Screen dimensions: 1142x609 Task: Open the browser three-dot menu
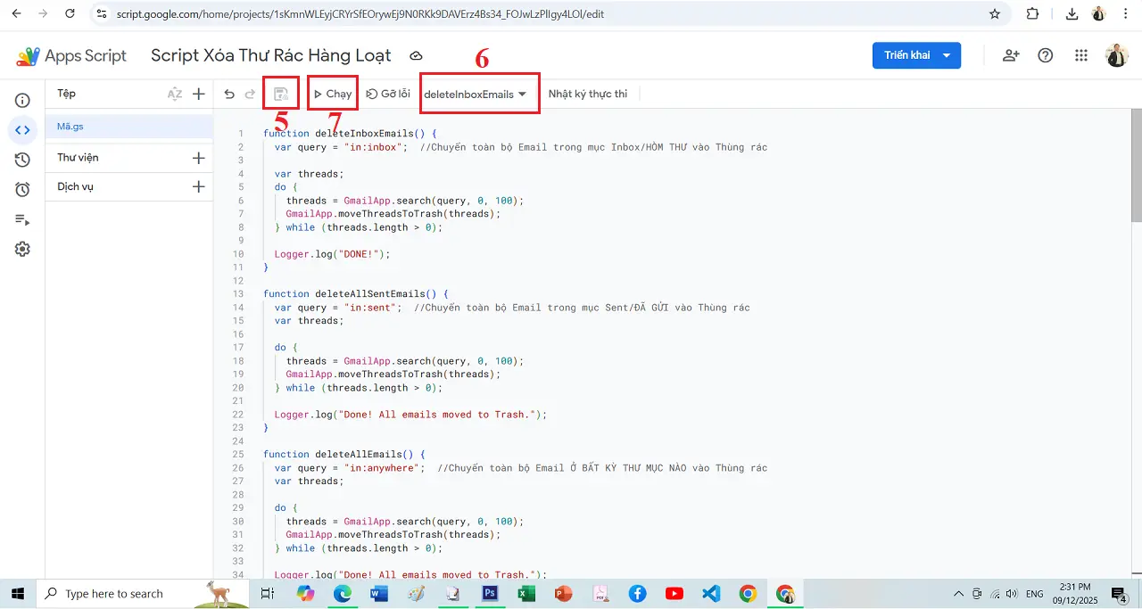pyautogui.click(x=1126, y=14)
